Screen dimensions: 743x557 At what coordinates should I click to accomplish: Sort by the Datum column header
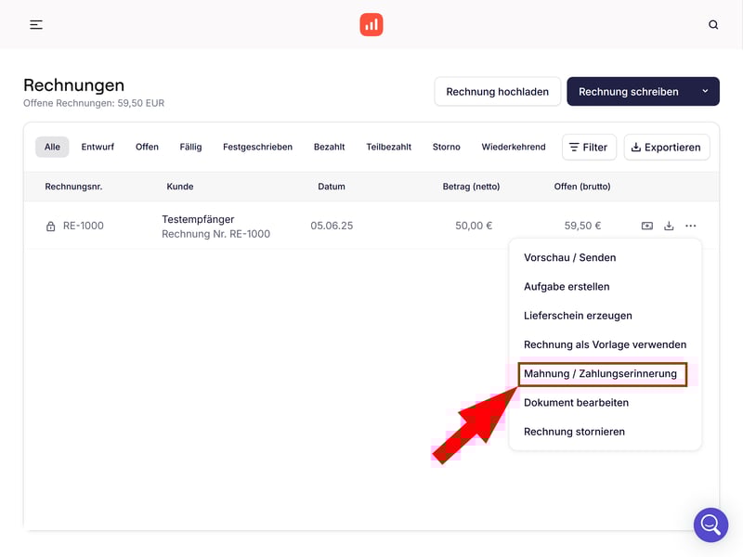tap(331, 187)
